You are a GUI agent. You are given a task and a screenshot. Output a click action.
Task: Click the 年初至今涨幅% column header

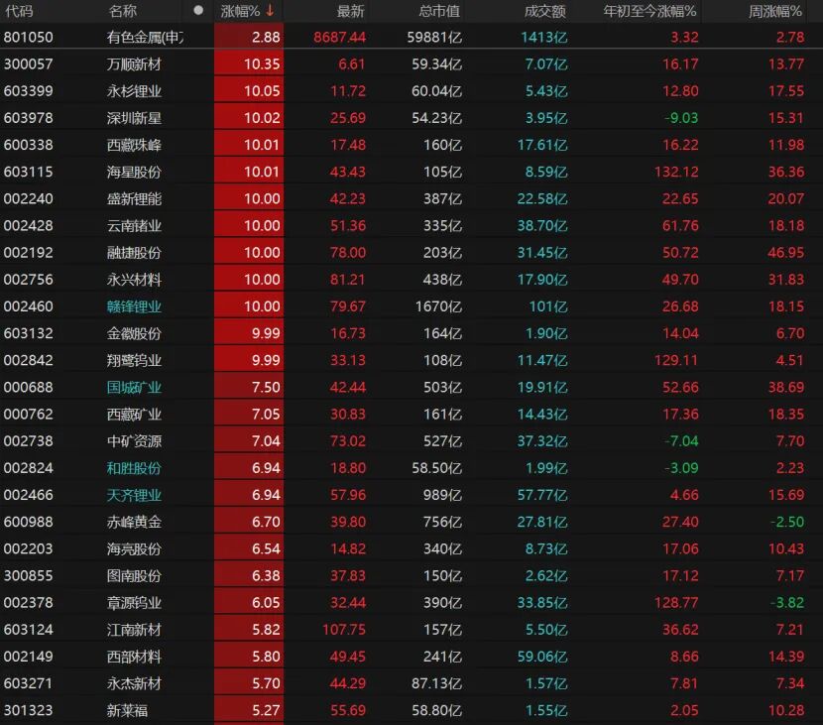pos(650,11)
